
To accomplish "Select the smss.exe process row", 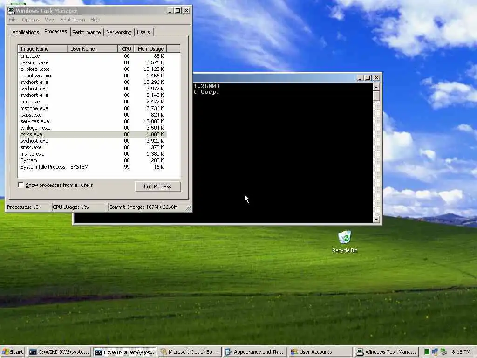I will click(92, 147).
